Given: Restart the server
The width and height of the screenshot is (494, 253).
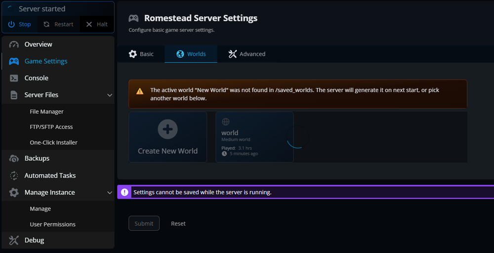Looking at the screenshot, I should click(x=59, y=24).
